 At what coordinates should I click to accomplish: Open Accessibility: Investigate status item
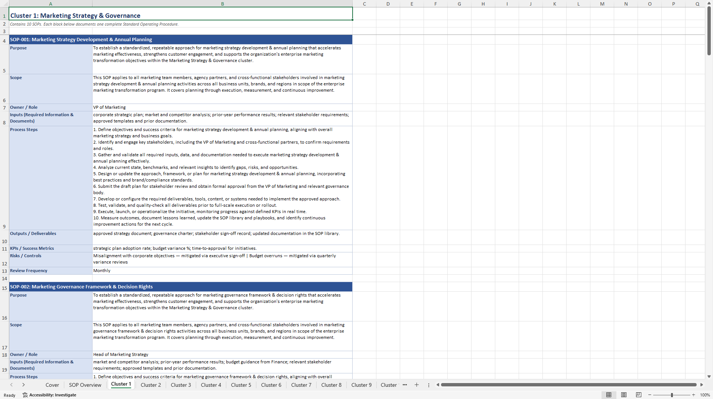pos(49,395)
